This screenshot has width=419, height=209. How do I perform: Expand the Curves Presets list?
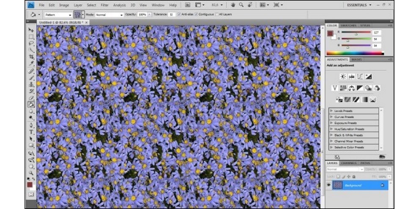click(331, 117)
